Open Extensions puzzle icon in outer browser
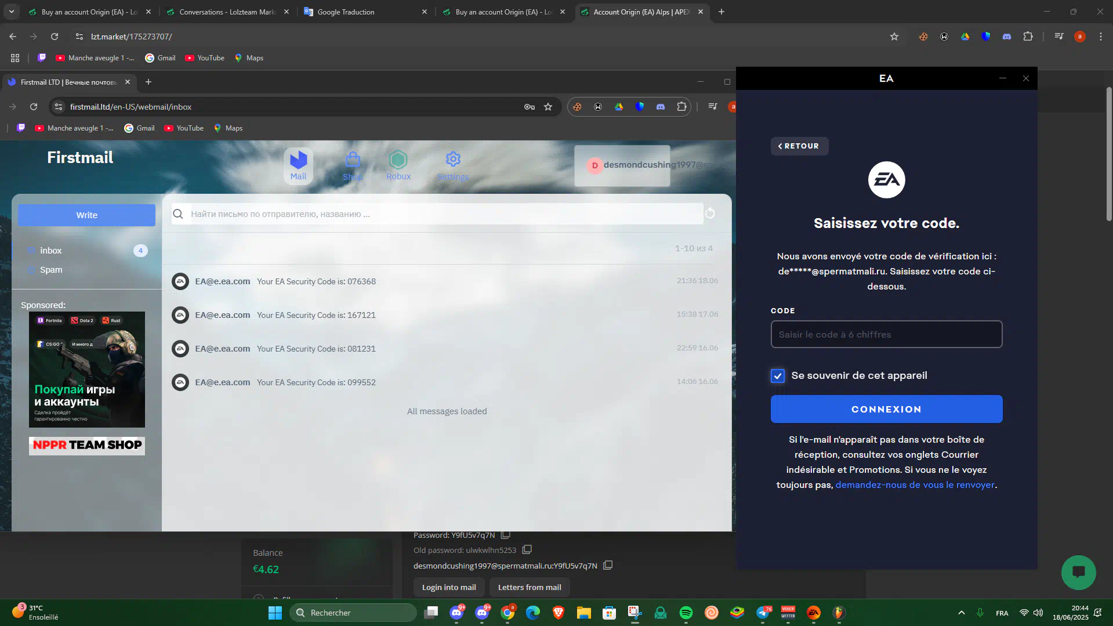Image resolution: width=1113 pixels, height=626 pixels. click(x=1028, y=37)
